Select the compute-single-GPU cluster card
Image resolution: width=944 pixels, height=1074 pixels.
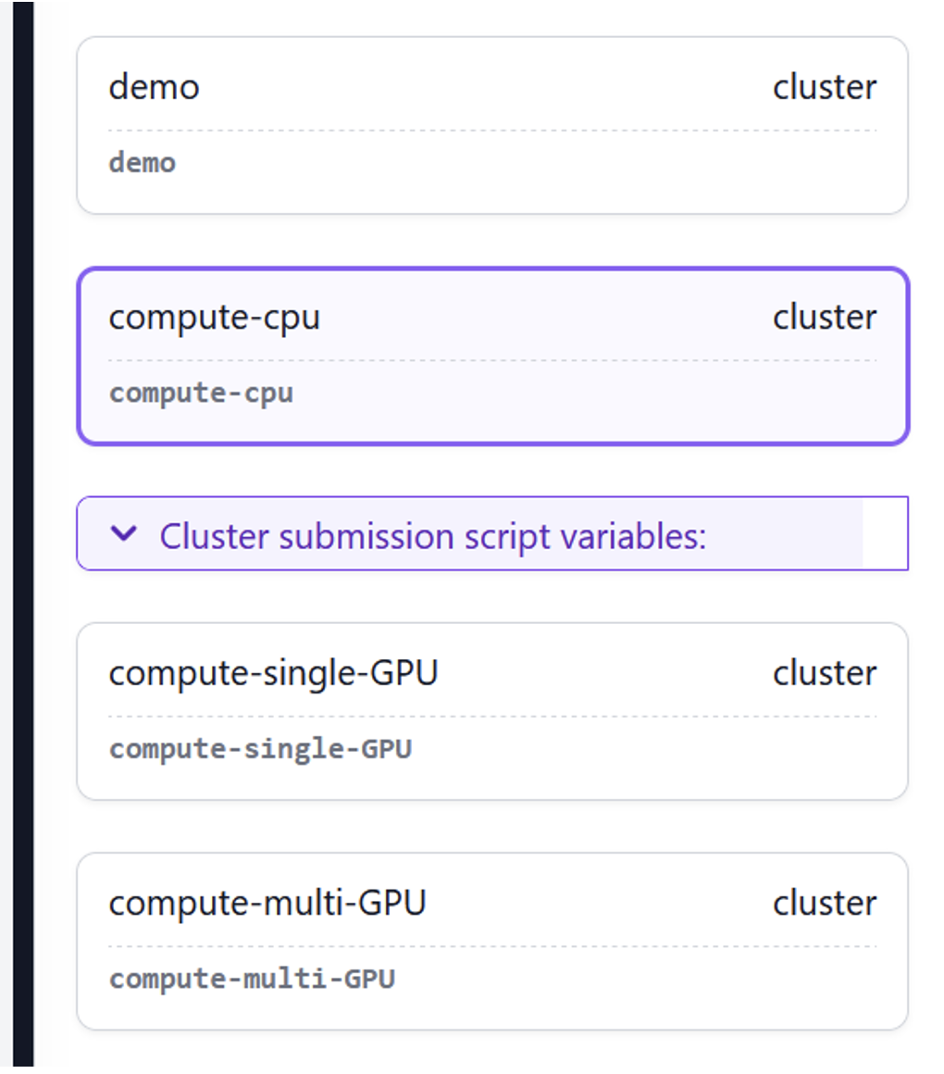click(x=491, y=710)
